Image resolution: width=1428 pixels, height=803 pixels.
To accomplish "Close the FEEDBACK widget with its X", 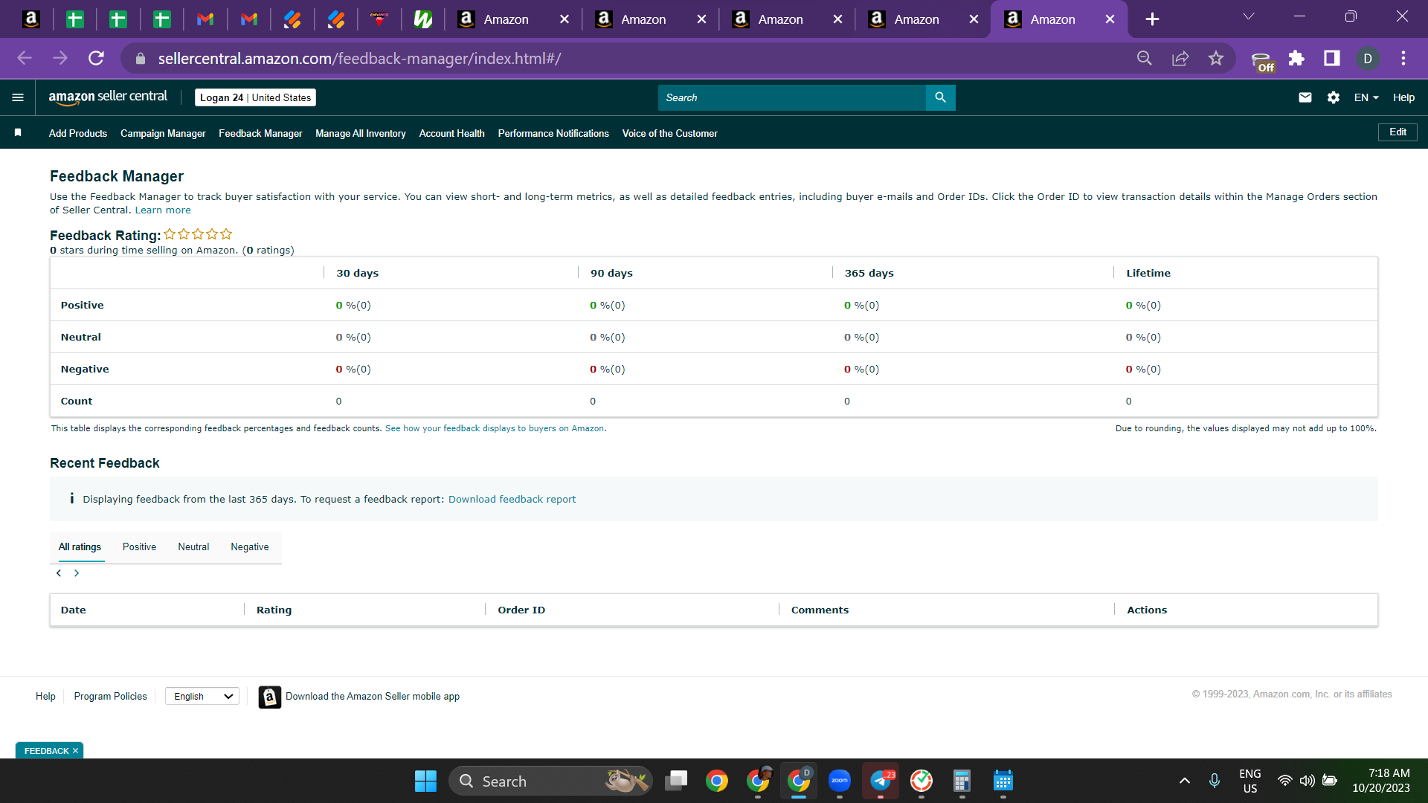I will [x=75, y=751].
